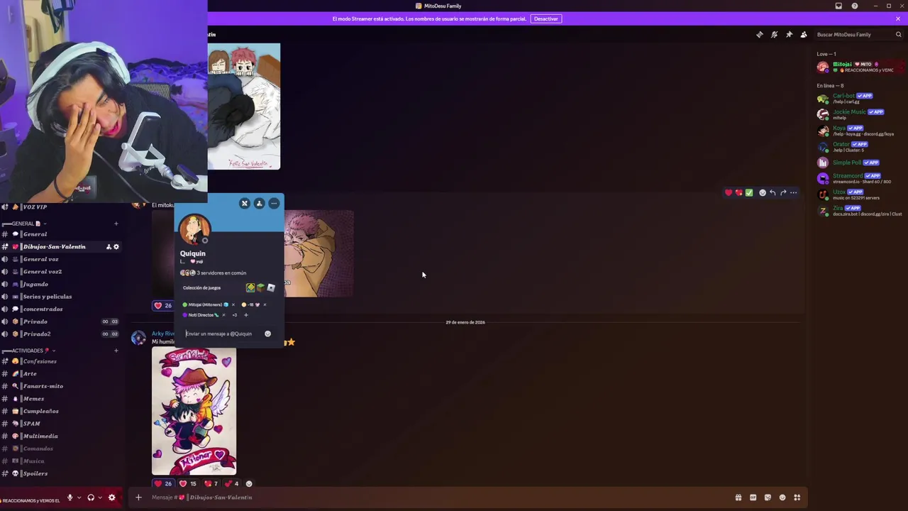This screenshot has height=511, width=908.
Task: Remove Mitojai (Mitoners) role from Quiquin
Action: click(233, 304)
